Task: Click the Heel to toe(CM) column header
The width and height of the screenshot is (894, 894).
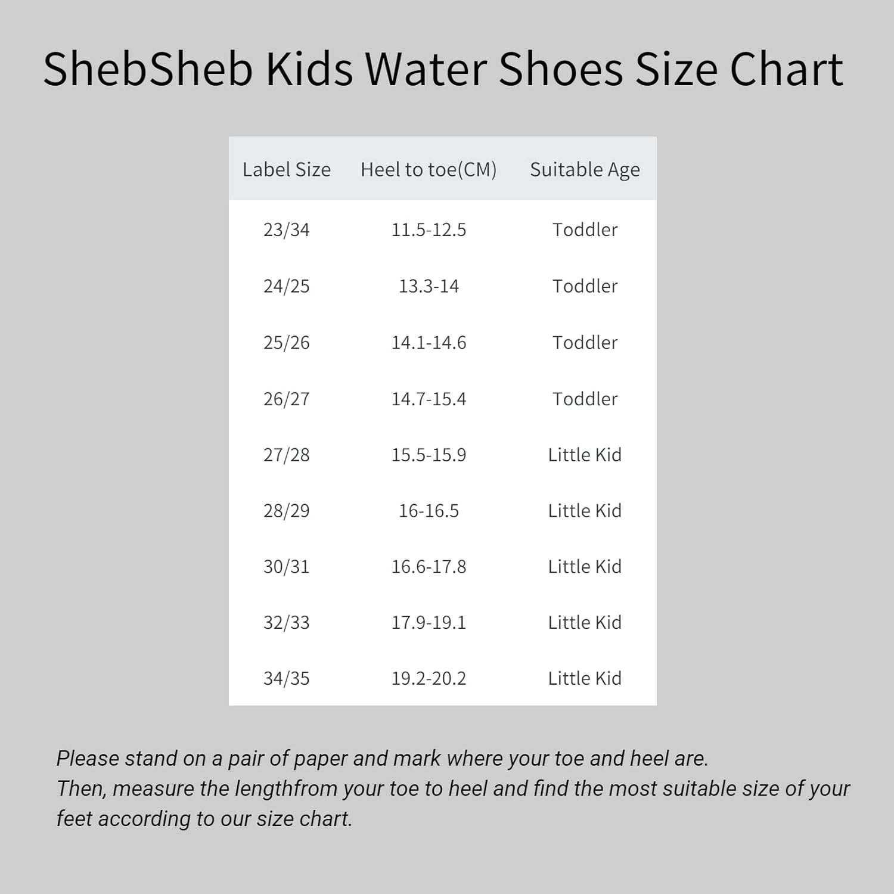Action: point(429,169)
